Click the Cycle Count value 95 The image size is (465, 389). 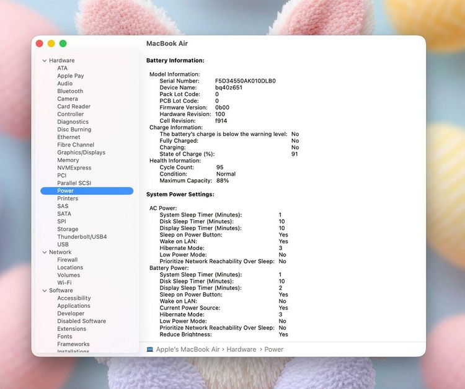(x=219, y=168)
